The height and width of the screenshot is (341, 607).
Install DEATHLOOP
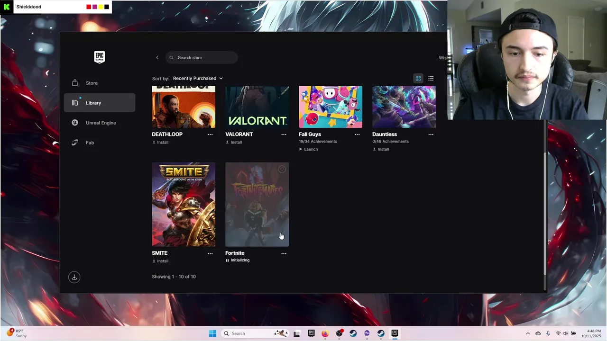[160, 142]
